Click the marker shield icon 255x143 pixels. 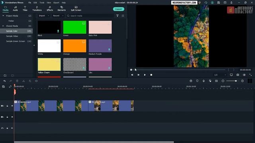[x=197, y=81]
